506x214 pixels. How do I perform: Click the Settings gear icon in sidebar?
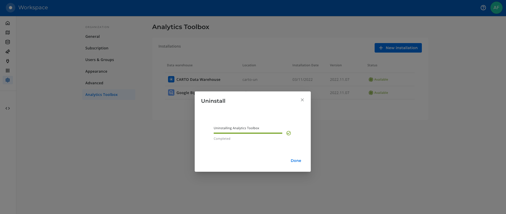point(8,80)
